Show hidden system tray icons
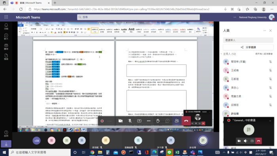This screenshot has height=156, width=277. [x=224, y=152]
